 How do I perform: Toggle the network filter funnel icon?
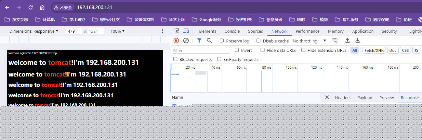coord(199,41)
